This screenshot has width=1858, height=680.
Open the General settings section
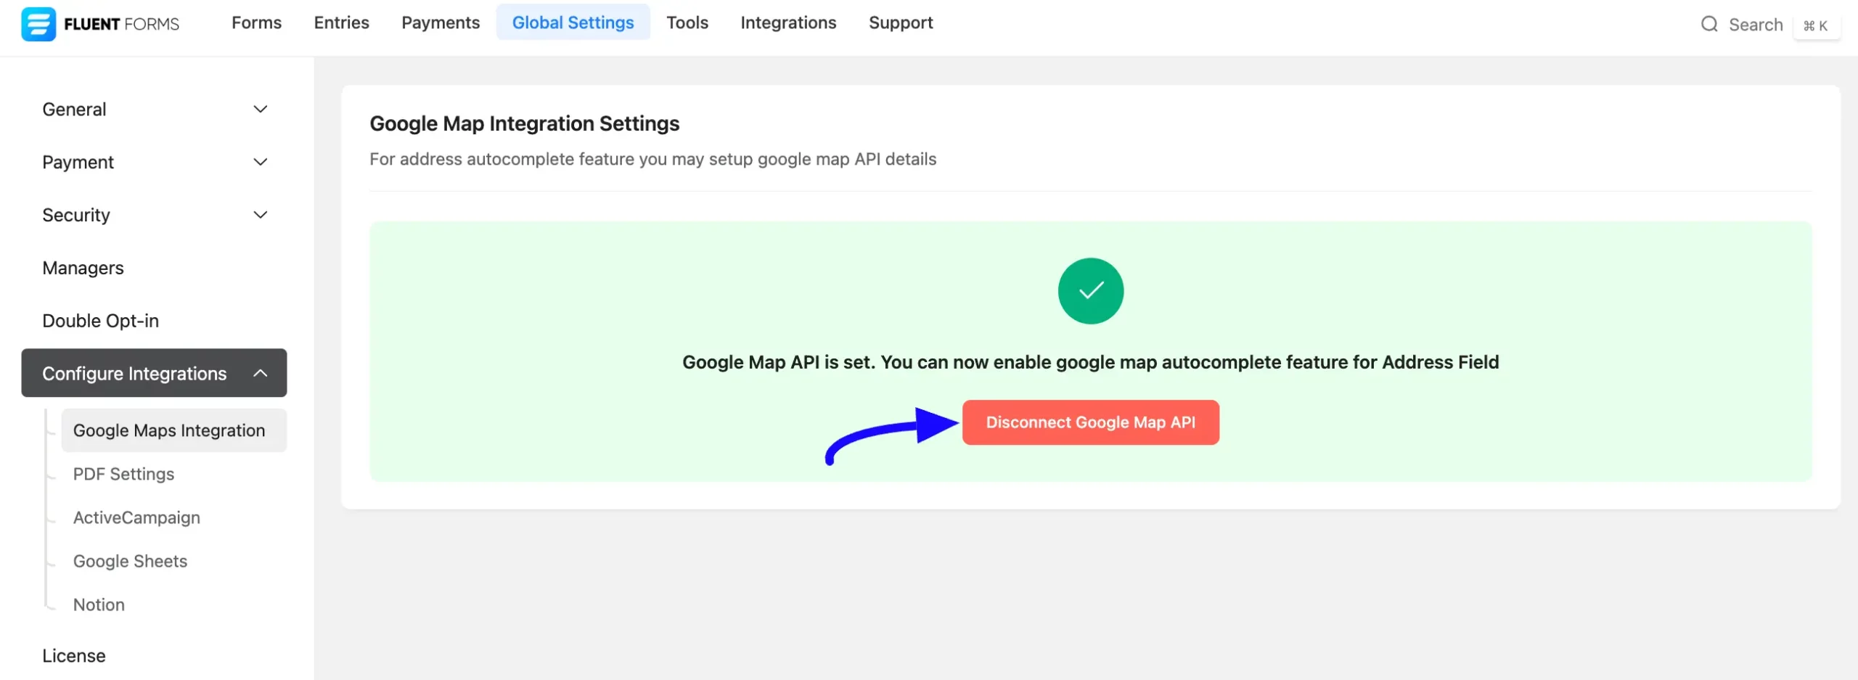click(x=154, y=110)
